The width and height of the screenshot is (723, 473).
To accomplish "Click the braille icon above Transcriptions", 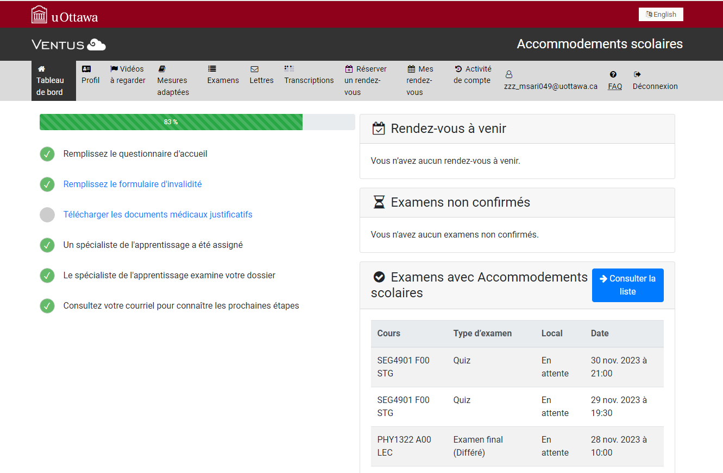I will 289,69.
